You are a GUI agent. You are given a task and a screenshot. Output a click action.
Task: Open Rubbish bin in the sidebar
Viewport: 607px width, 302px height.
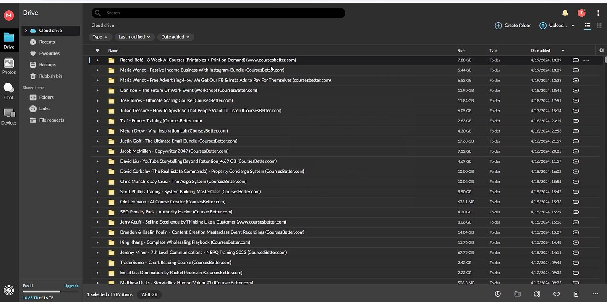[50, 76]
